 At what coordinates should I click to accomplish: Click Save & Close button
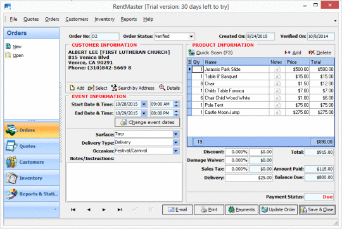click(x=317, y=209)
